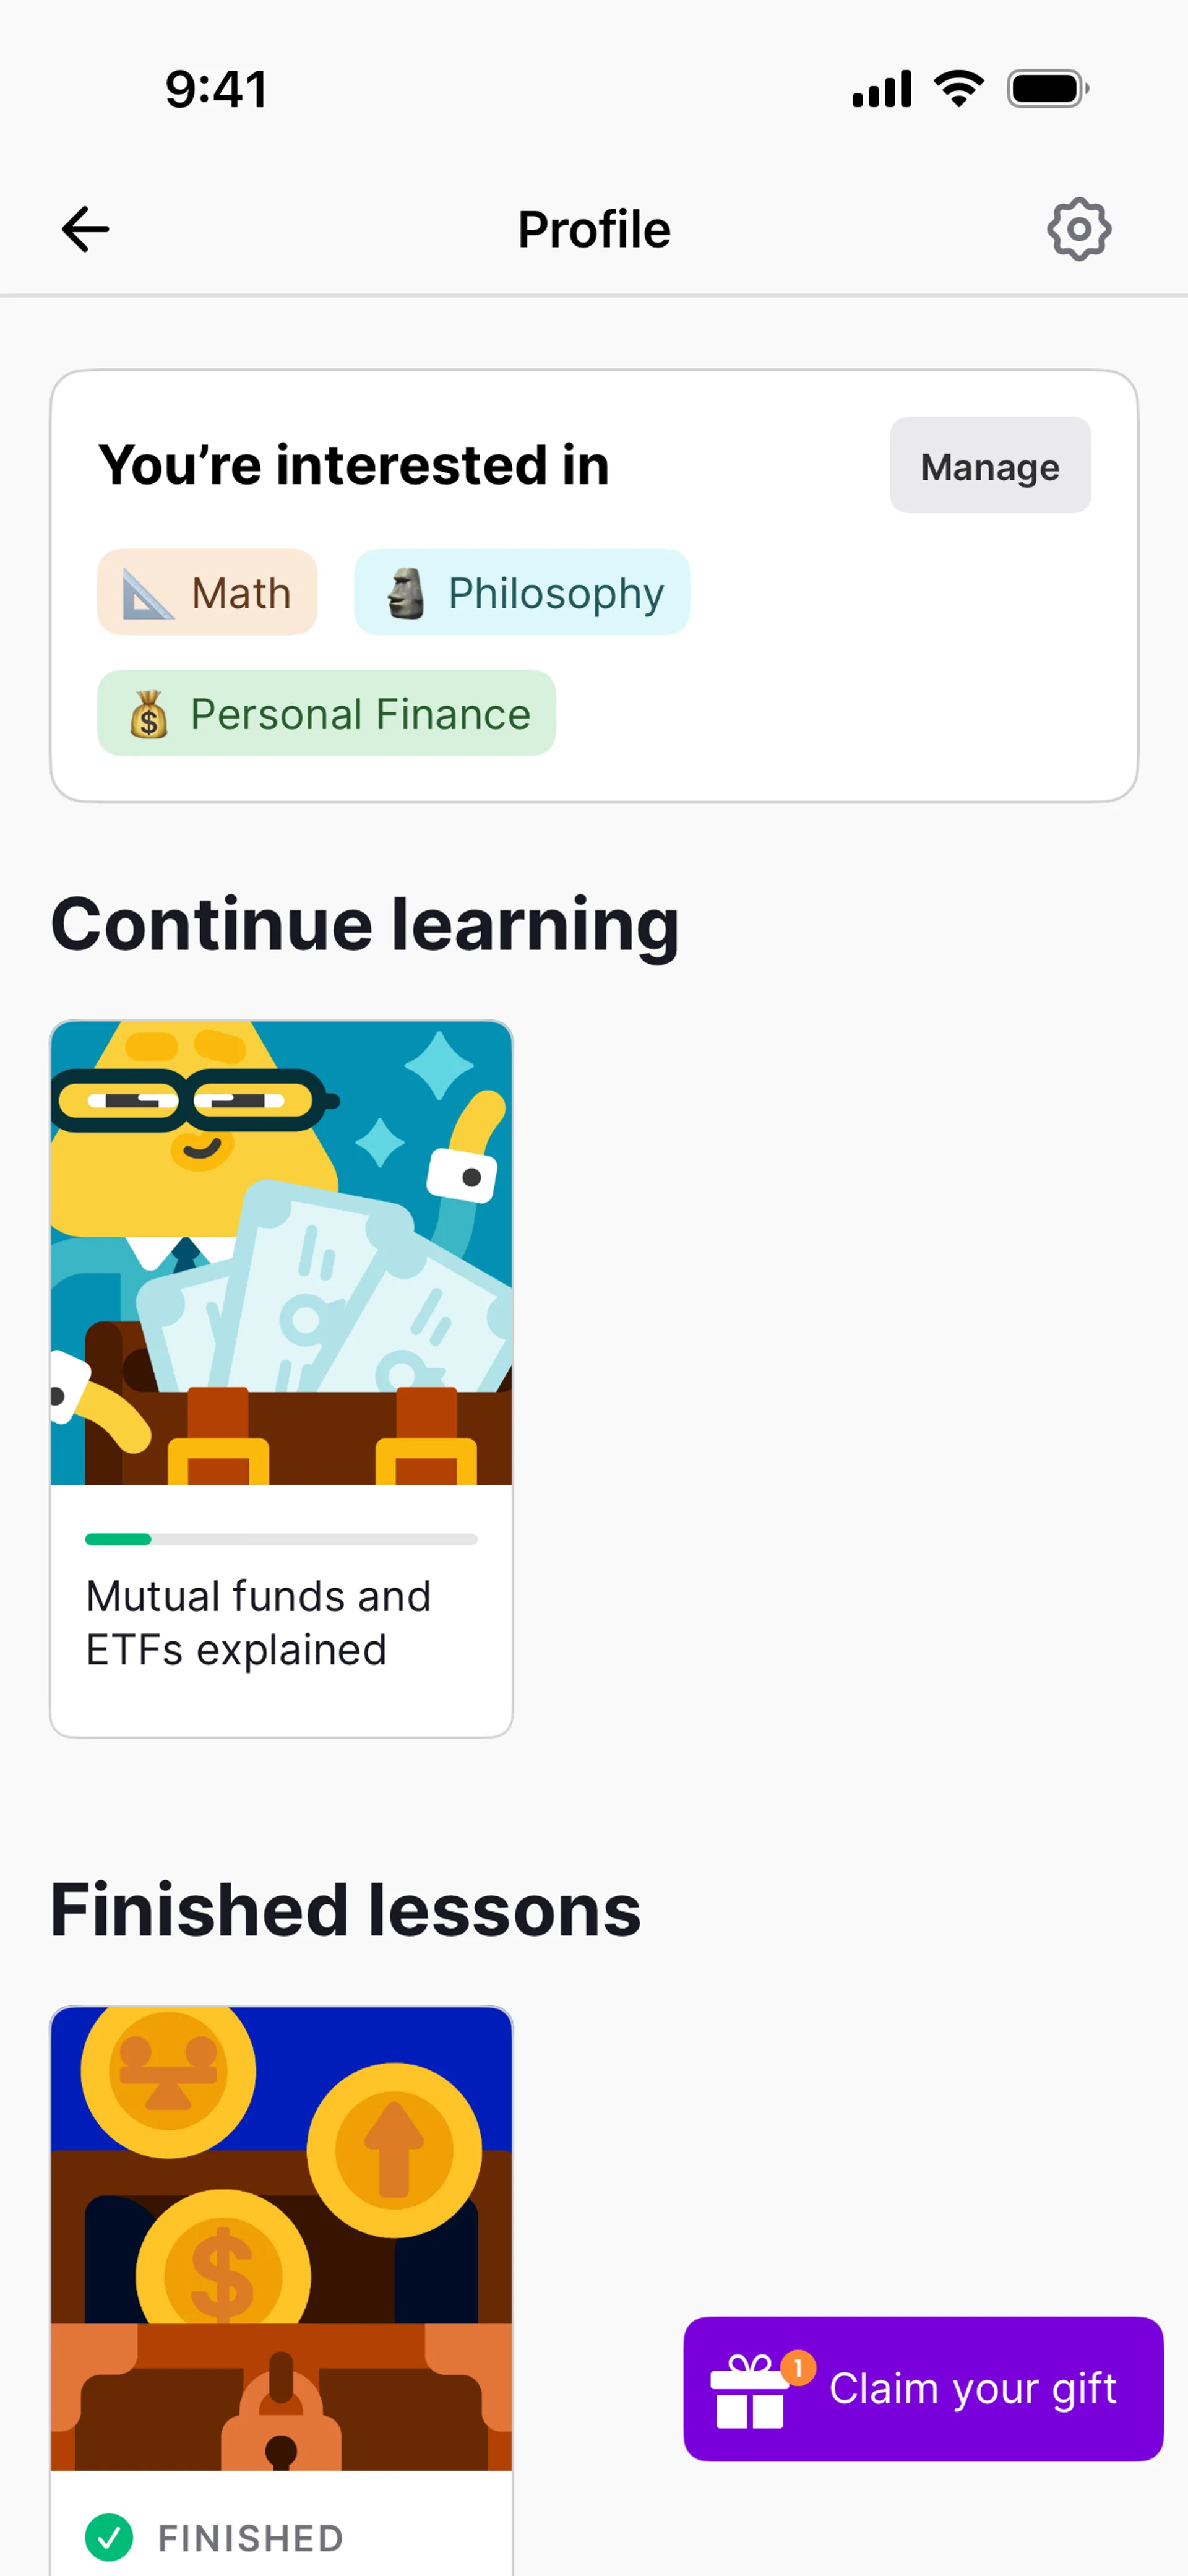Viewport: 1188px width, 2576px height.
Task: Tap the Wi-Fi status icon
Action: [x=959, y=89]
